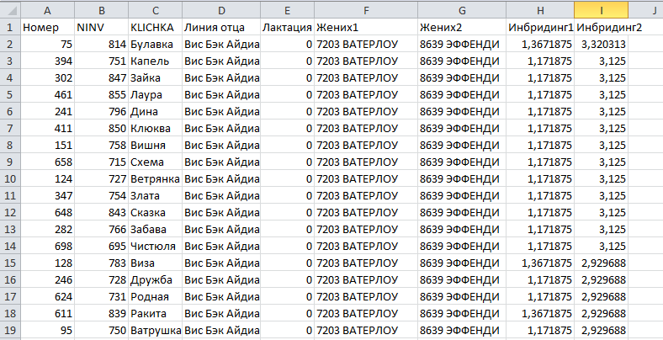The width and height of the screenshot is (663, 340).
Task: Select column F header
Action: pos(366,11)
